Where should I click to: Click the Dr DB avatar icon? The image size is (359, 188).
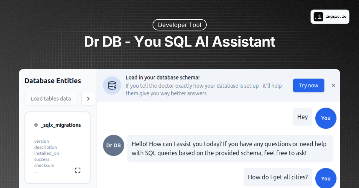113,145
